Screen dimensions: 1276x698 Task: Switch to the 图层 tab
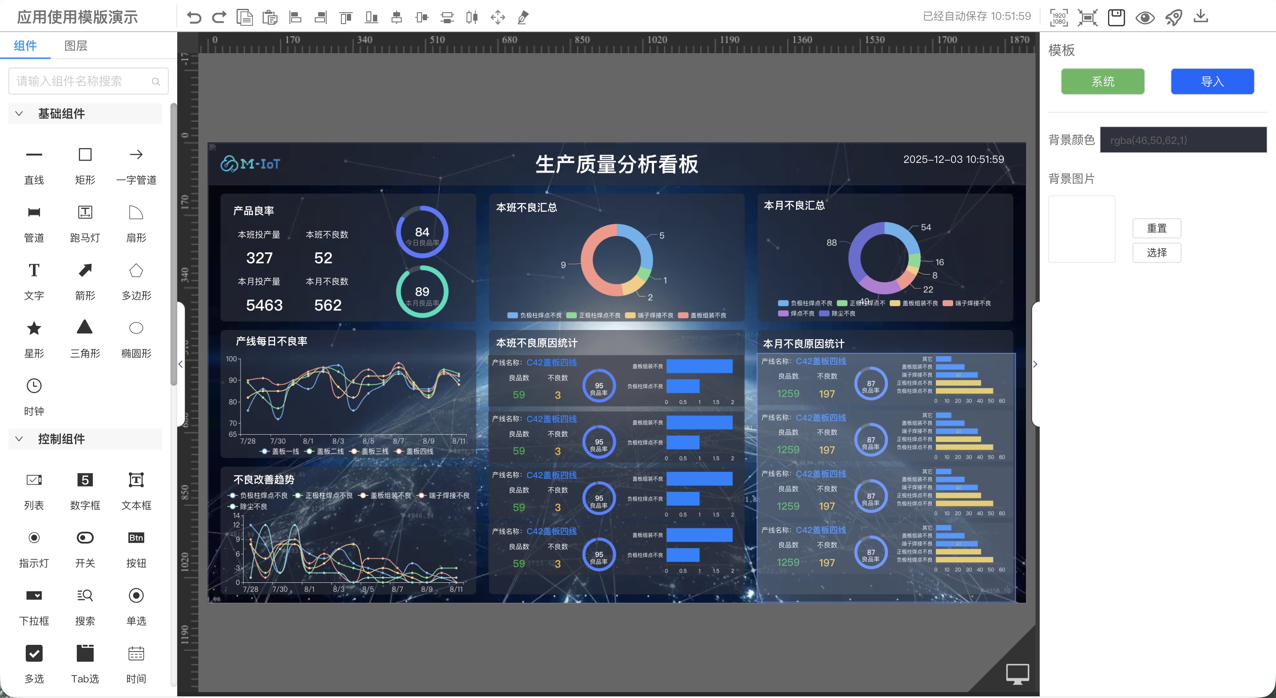75,46
